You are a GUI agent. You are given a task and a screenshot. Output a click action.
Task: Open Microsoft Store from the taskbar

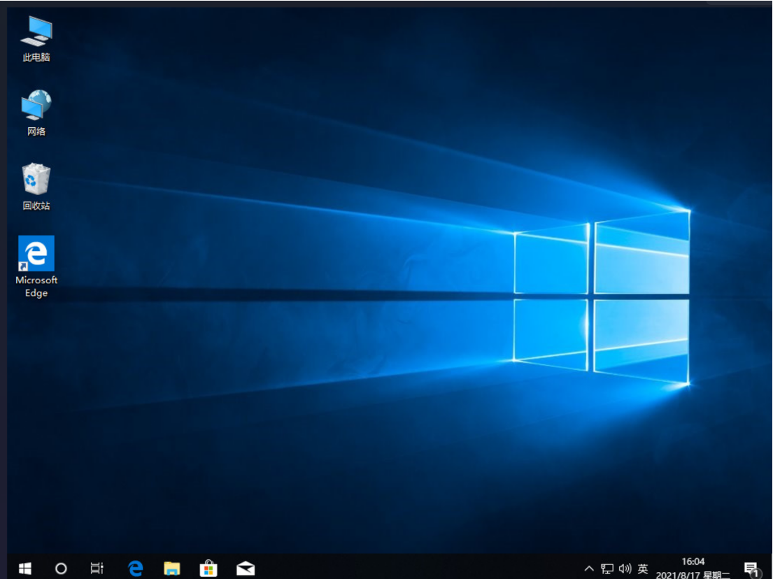click(x=208, y=568)
